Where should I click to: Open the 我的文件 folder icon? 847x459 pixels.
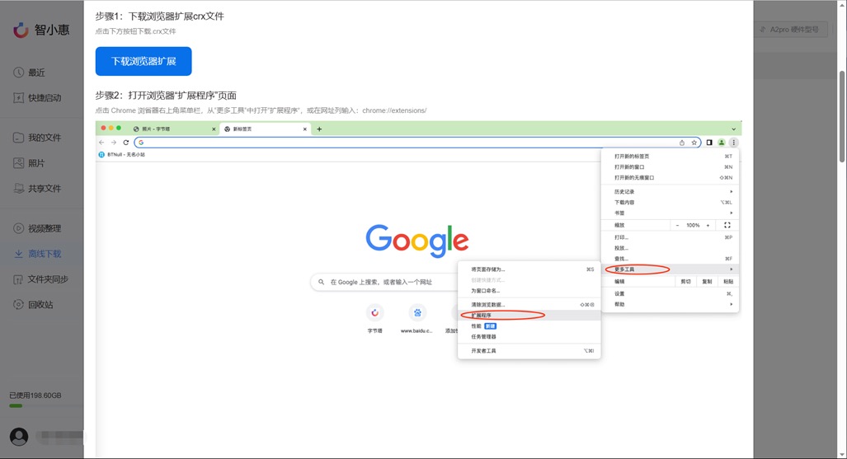[19, 138]
